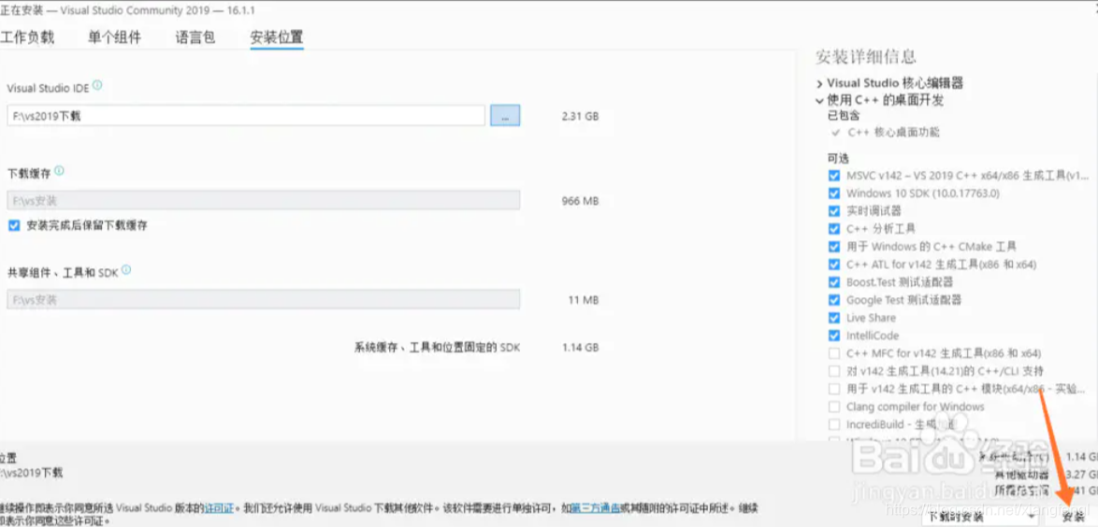Collapse 使用 C++ 的桌面开发 section
1098x527 pixels.
point(819,101)
